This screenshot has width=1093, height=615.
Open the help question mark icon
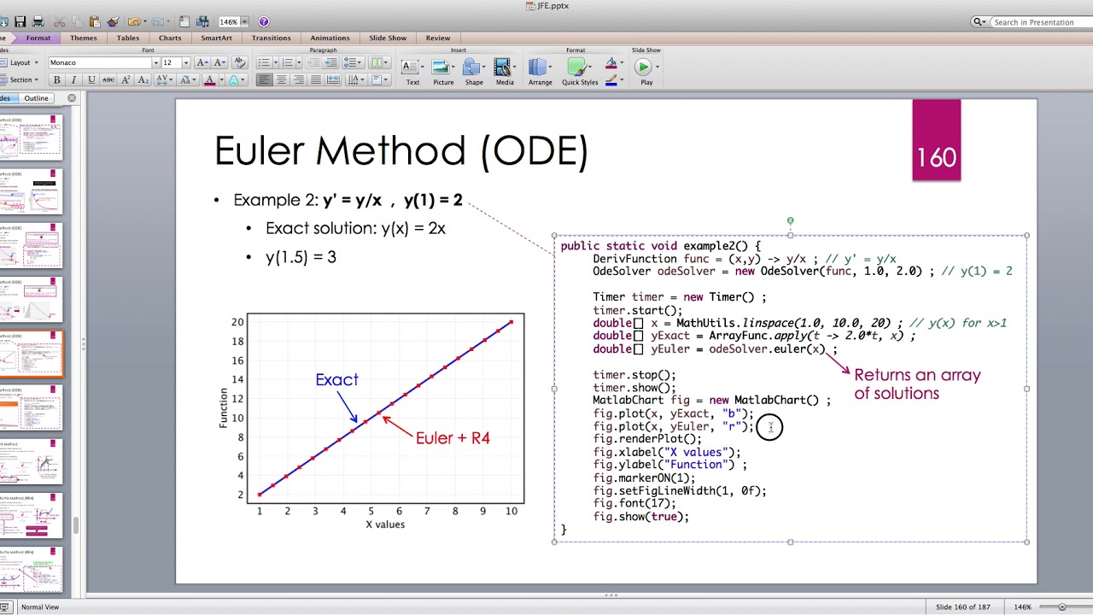click(x=263, y=21)
